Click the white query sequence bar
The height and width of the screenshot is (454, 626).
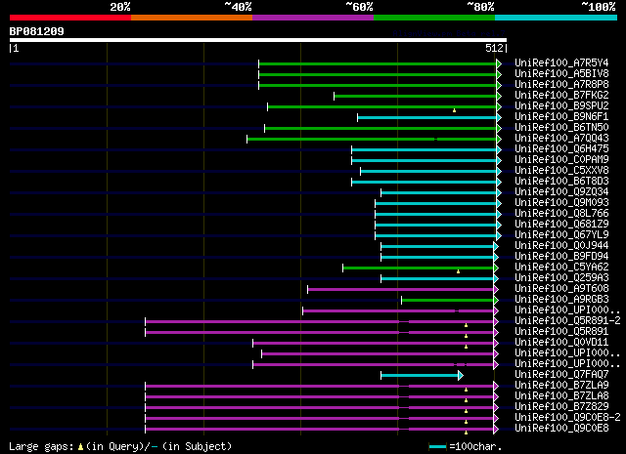click(258, 40)
